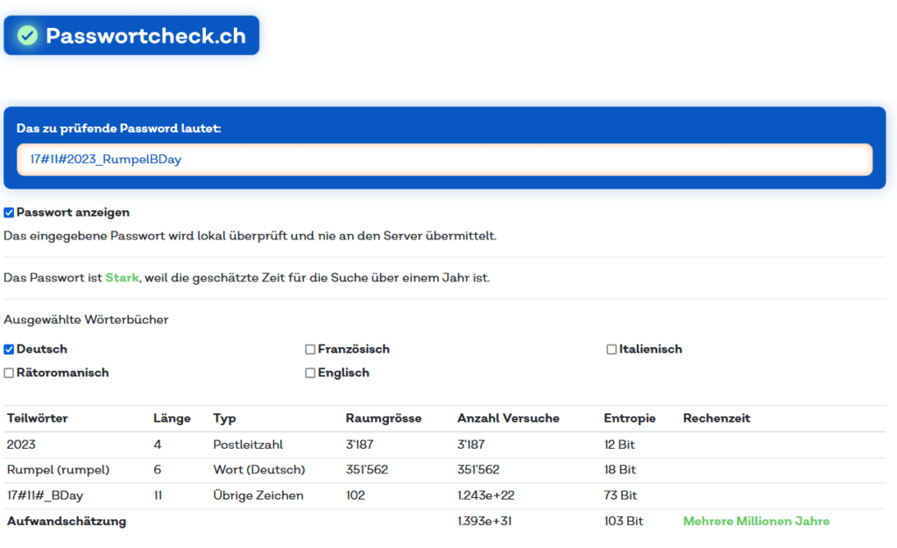
Task: Open the Passwortcheck.ch home link
Action: (x=145, y=36)
